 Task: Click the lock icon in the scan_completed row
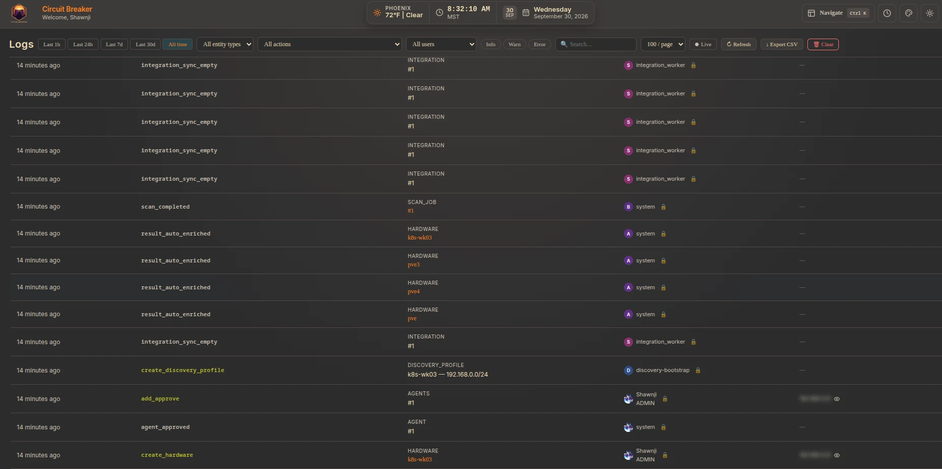(x=664, y=207)
